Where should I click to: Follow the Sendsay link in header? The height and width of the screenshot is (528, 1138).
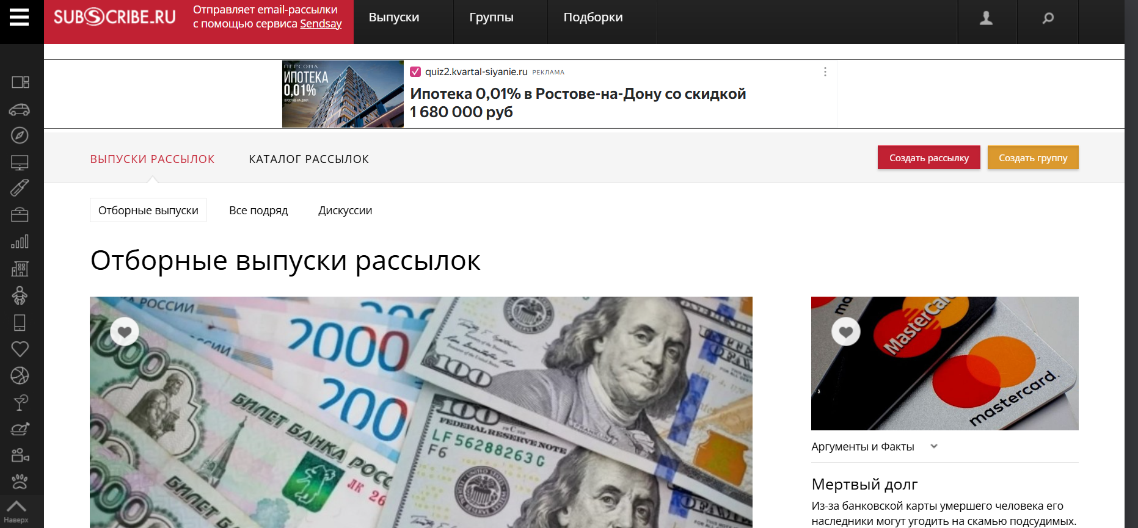coord(320,24)
